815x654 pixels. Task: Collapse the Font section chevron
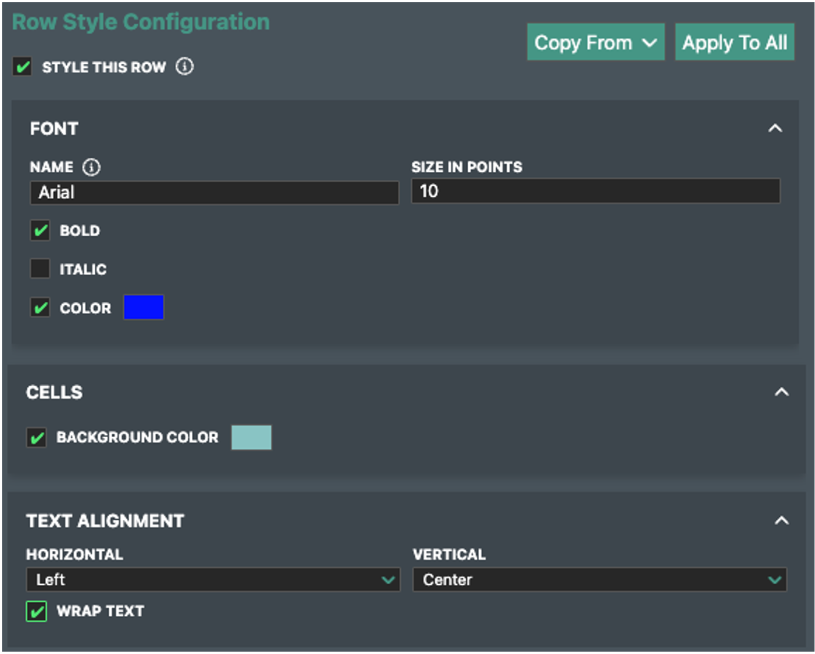(x=774, y=128)
